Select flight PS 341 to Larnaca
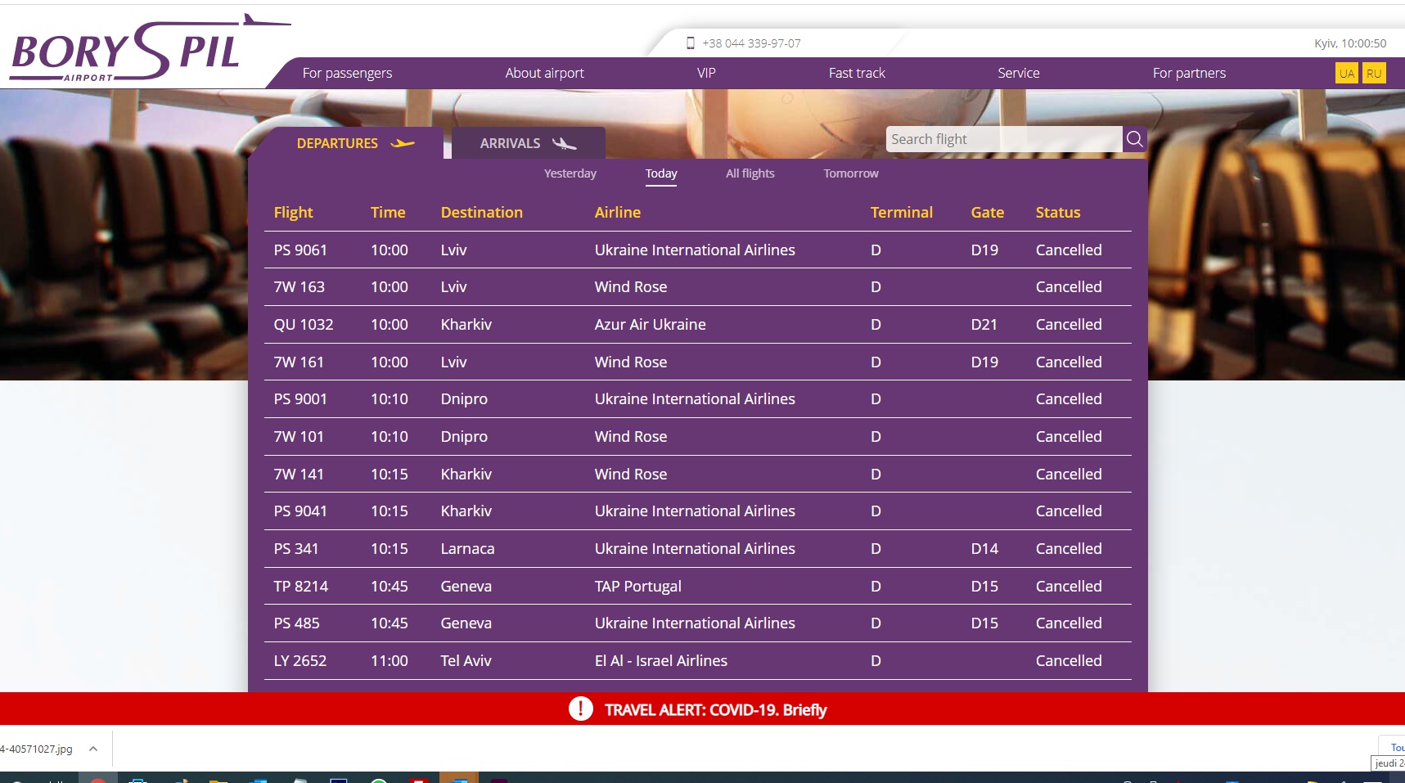The image size is (1405, 783). (295, 549)
